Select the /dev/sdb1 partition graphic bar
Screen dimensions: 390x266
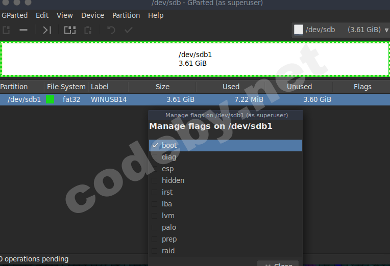[195, 59]
